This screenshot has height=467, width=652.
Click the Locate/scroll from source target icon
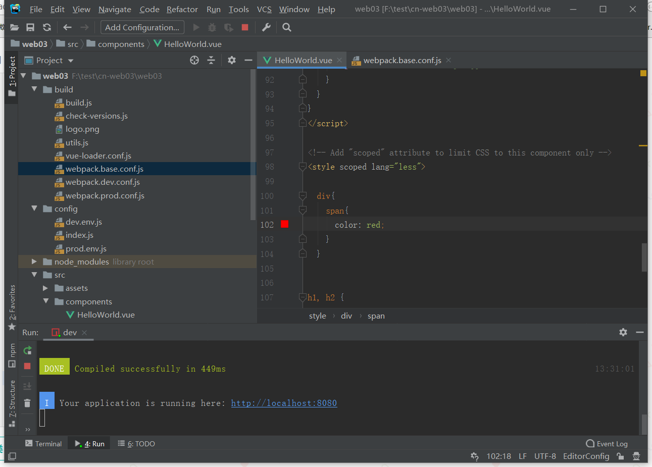pyautogui.click(x=194, y=60)
